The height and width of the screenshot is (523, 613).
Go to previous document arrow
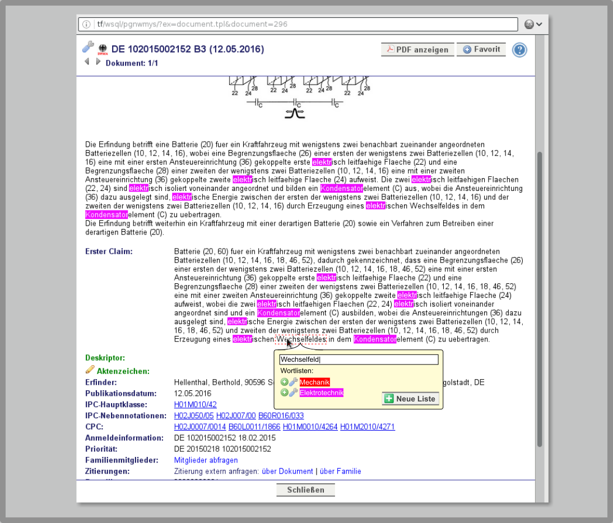coord(87,62)
